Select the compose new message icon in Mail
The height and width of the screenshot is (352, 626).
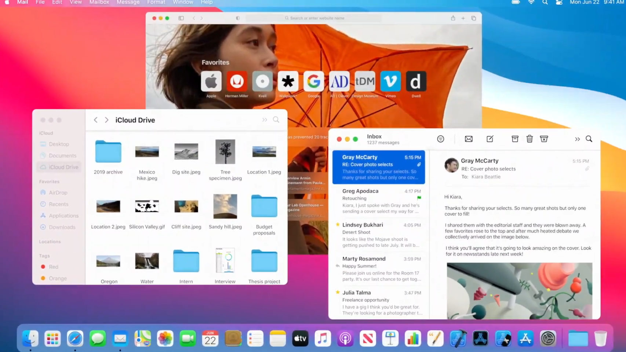pyautogui.click(x=490, y=139)
